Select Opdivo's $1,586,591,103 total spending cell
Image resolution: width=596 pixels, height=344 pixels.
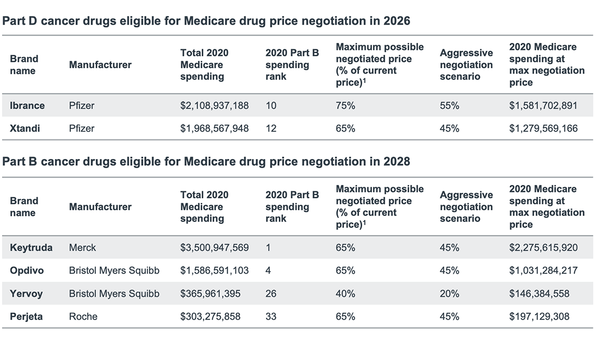pos(214,270)
